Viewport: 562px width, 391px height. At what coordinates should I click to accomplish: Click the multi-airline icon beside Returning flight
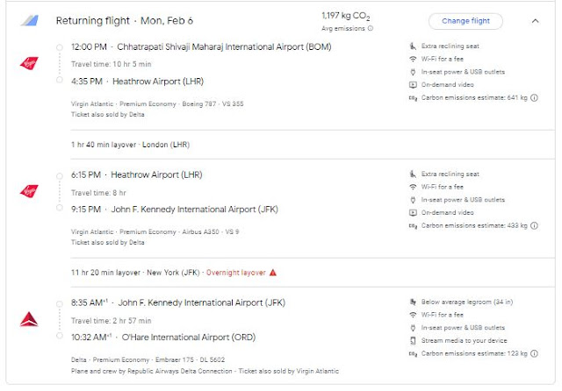[x=29, y=21]
